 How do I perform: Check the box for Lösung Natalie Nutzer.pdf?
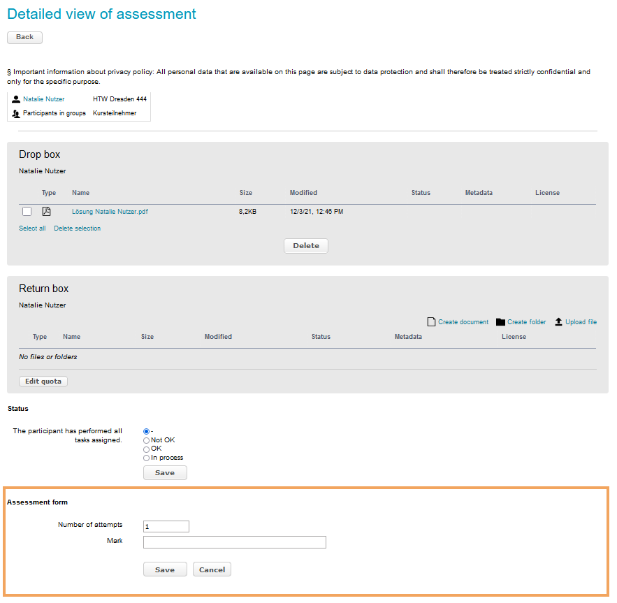tap(27, 212)
